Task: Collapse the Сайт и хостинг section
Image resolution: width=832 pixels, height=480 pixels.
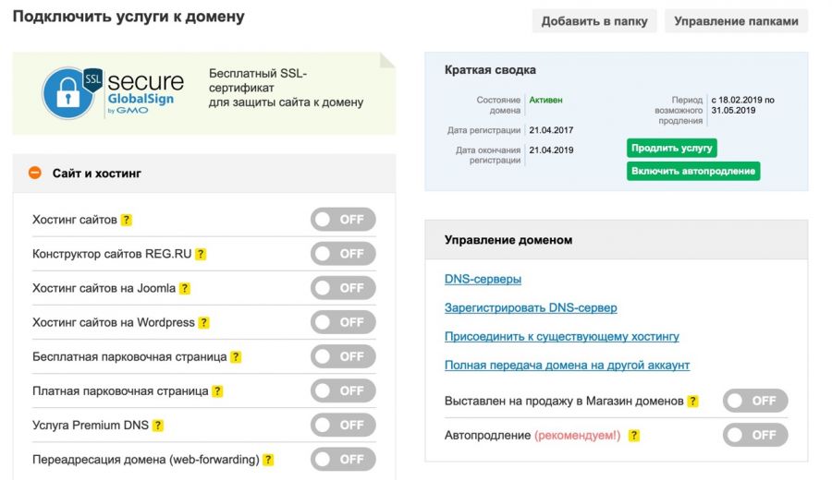Action: tap(35, 173)
